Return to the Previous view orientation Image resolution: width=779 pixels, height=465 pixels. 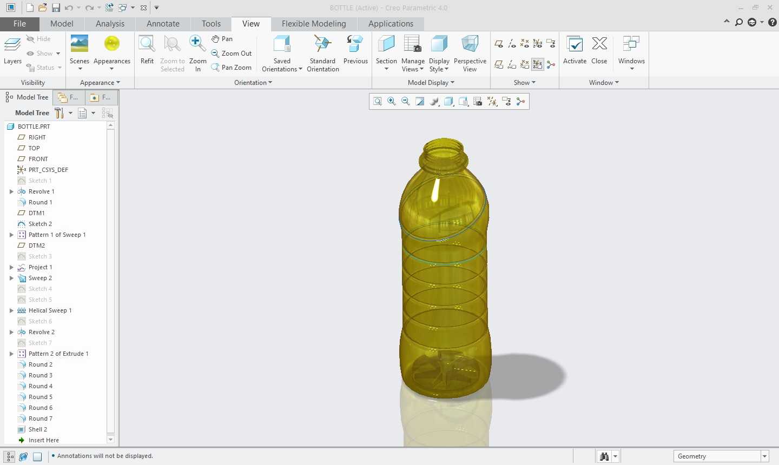pyautogui.click(x=355, y=50)
